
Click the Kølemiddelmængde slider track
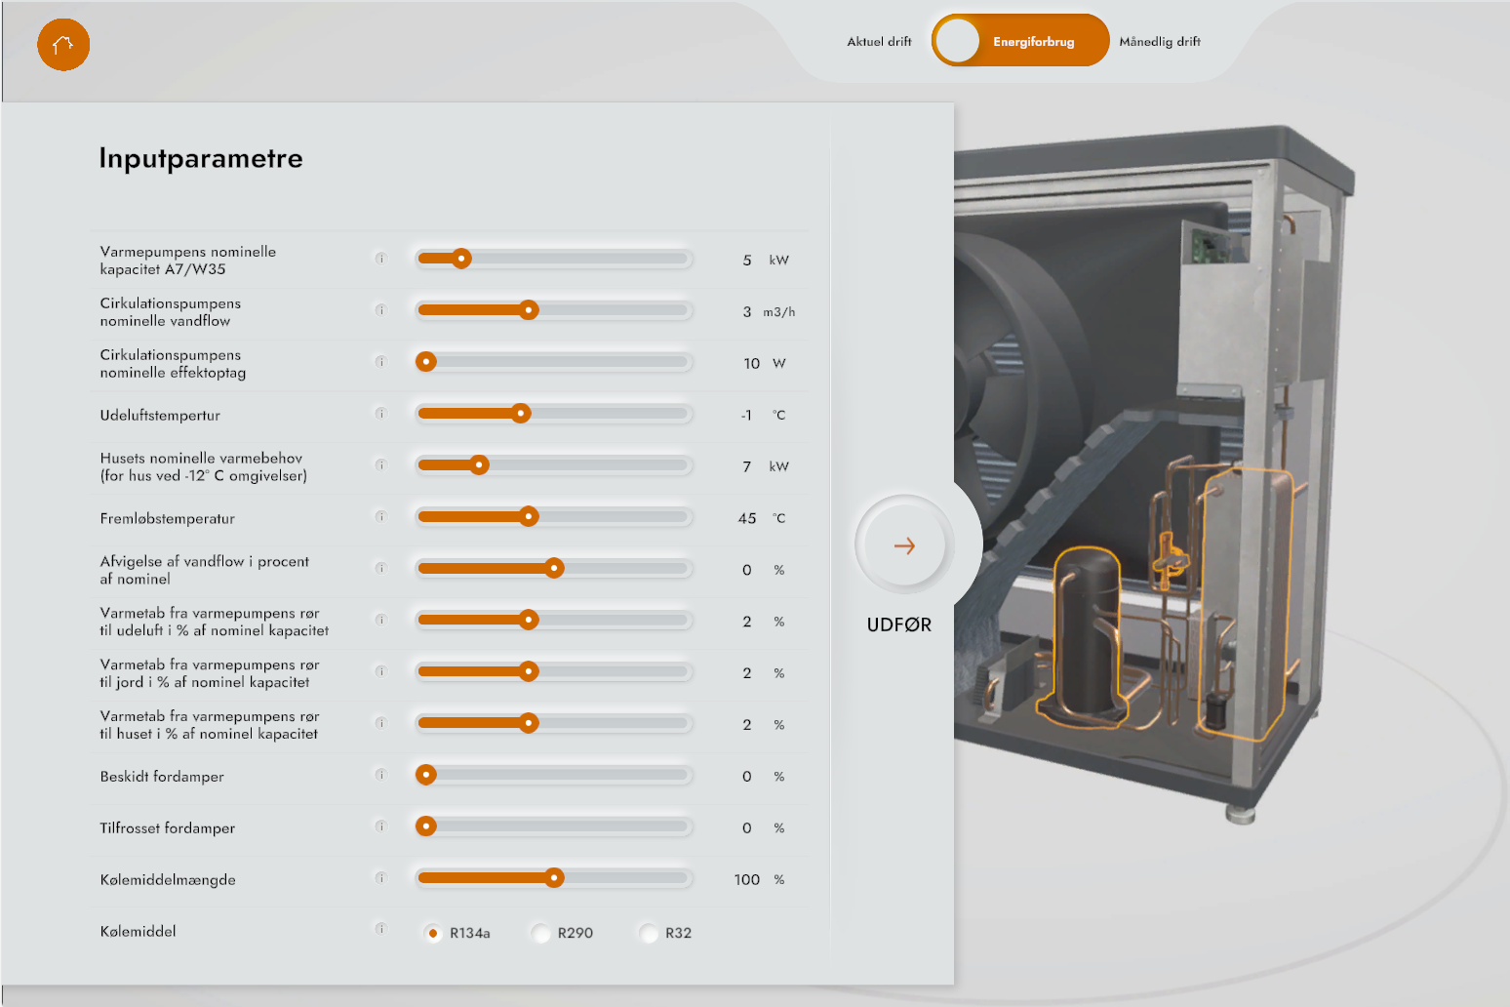click(x=624, y=878)
